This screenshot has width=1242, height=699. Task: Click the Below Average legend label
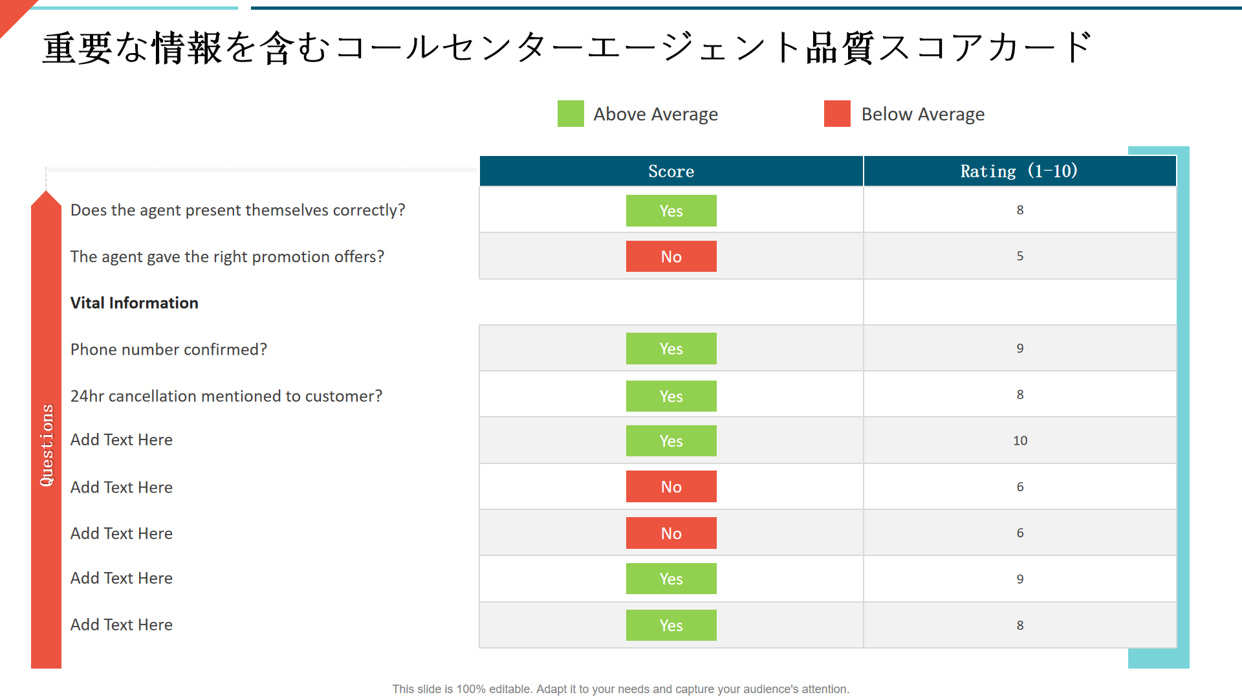point(923,115)
